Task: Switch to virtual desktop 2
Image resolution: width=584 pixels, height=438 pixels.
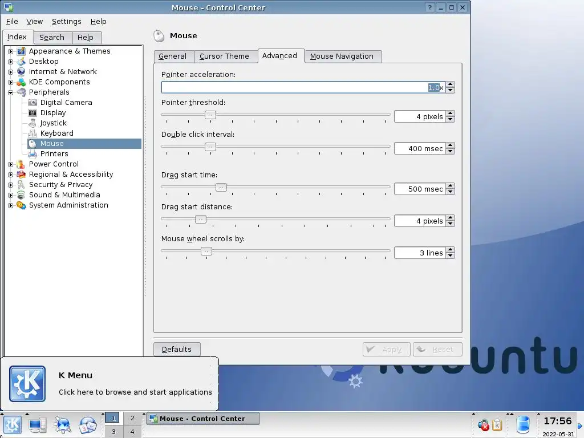Action: 132,418
